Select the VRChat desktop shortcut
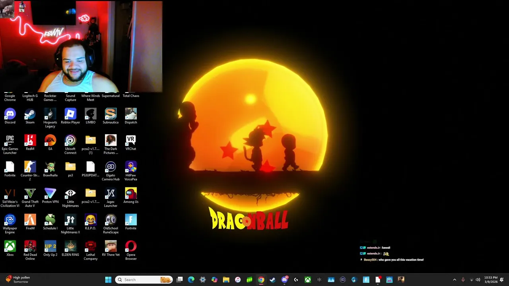509x286 pixels. pos(131,143)
